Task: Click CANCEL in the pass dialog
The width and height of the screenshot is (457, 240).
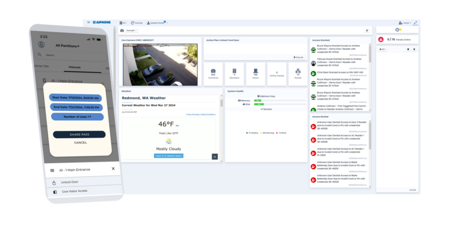Action: click(80, 142)
